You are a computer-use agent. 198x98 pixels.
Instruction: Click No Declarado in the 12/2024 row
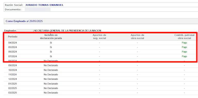(x=51, y=79)
